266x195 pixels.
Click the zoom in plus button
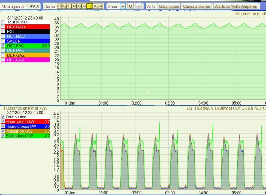coord(122,7)
